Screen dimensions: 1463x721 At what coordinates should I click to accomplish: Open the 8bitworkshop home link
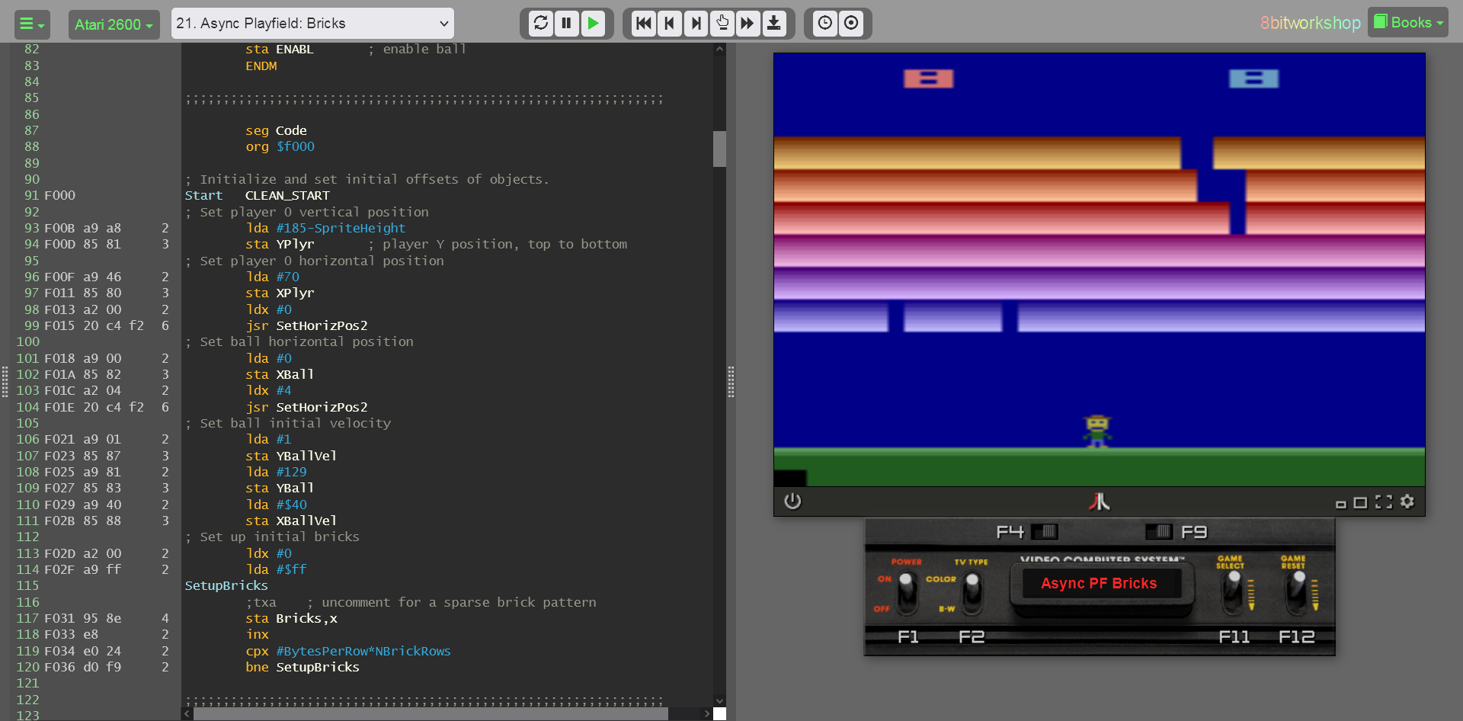tap(1310, 23)
